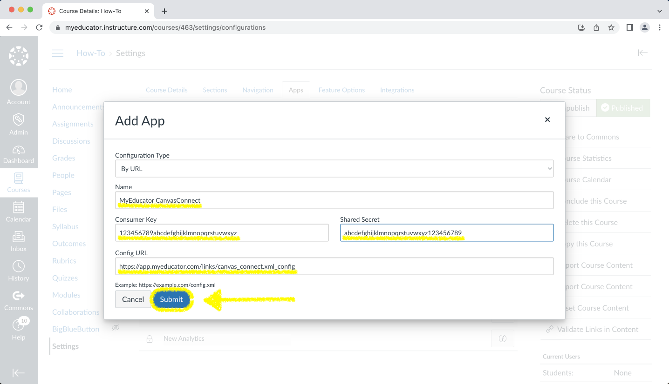Select the Apps tab
The width and height of the screenshot is (669, 384).
pos(296,90)
